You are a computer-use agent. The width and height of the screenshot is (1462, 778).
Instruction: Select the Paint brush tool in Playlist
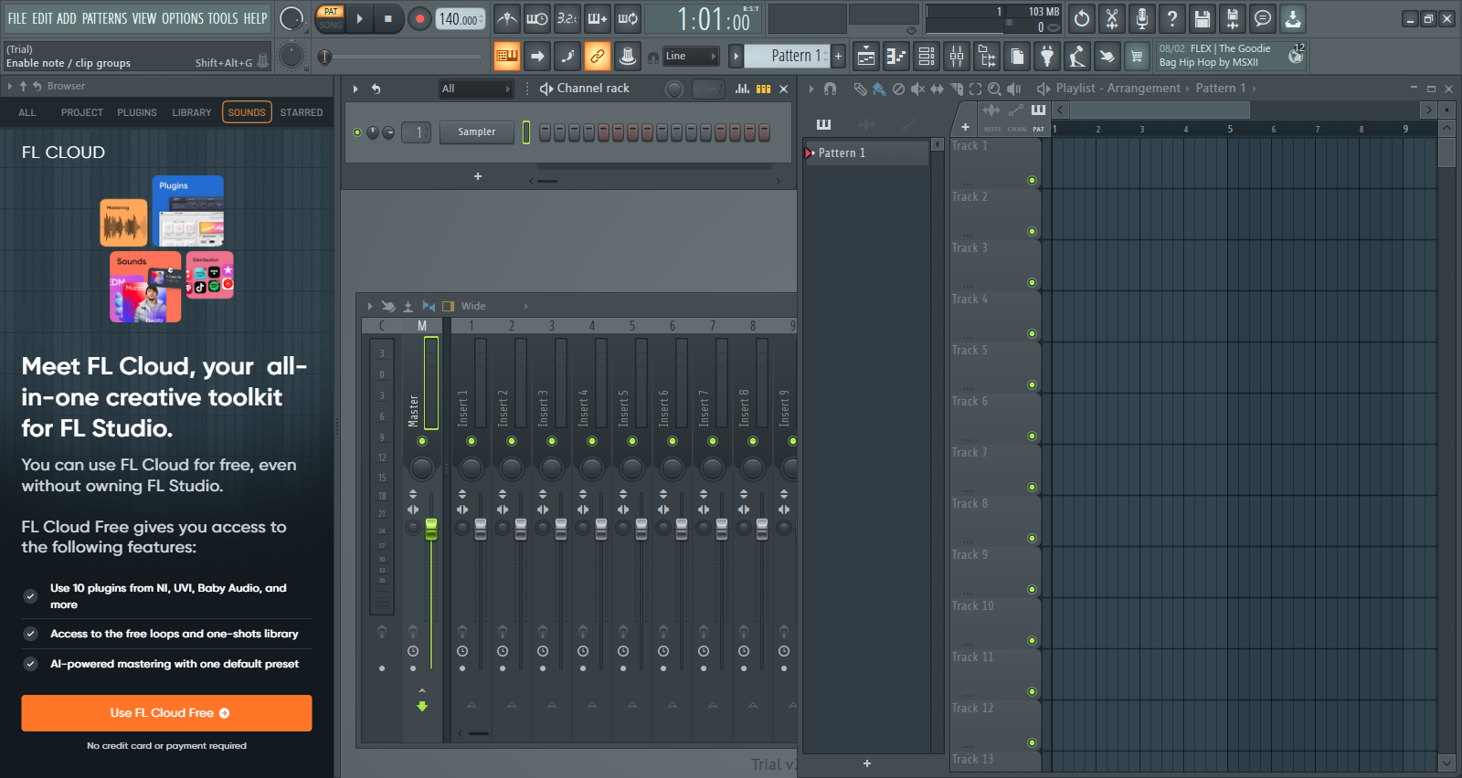(x=879, y=89)
